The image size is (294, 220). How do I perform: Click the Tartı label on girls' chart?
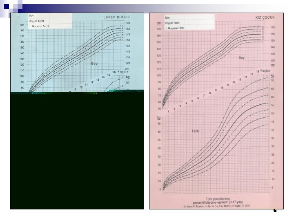coord(195,131)
